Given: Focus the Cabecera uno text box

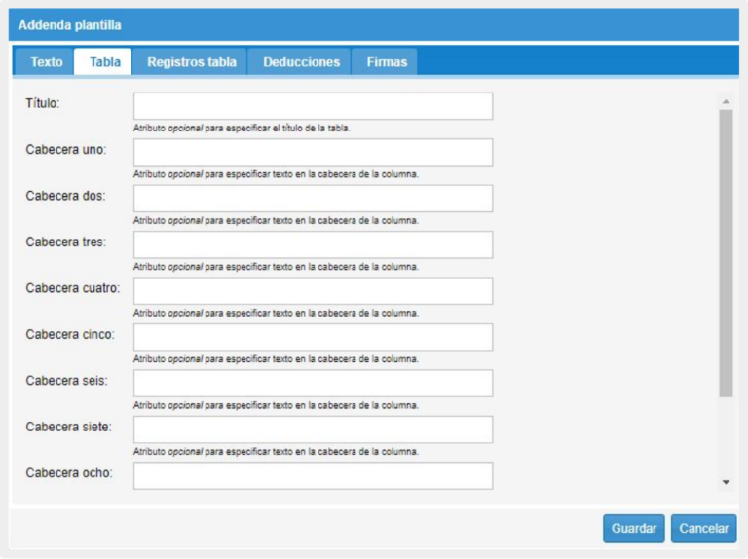Looking at the screenshot, I should coord(313,153).
